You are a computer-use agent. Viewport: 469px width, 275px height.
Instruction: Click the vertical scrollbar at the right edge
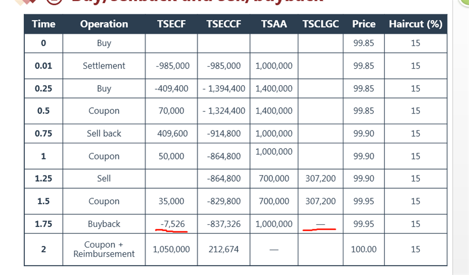[x=461, y=137]
